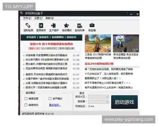Screen dimensions: 158x126
Task: Open the red 诛仙十年 banner headline
Action: [51, 44]
